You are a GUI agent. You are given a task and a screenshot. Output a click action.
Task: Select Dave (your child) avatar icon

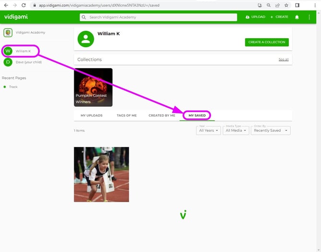[8, 62]
